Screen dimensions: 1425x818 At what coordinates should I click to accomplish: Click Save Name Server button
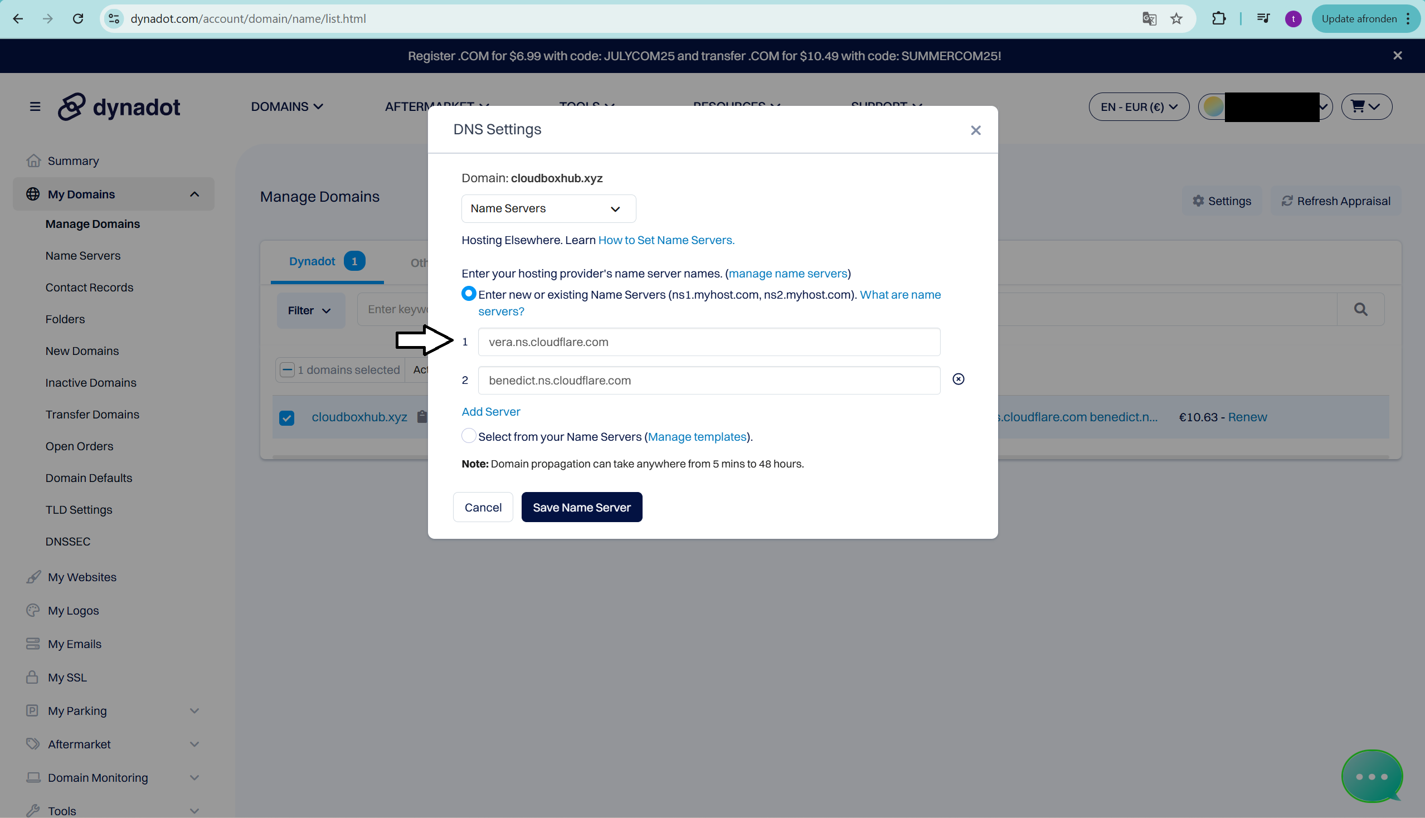[x=582, y=507]
